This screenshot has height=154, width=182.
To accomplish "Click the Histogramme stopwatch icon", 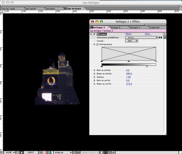I will point(97,44).
